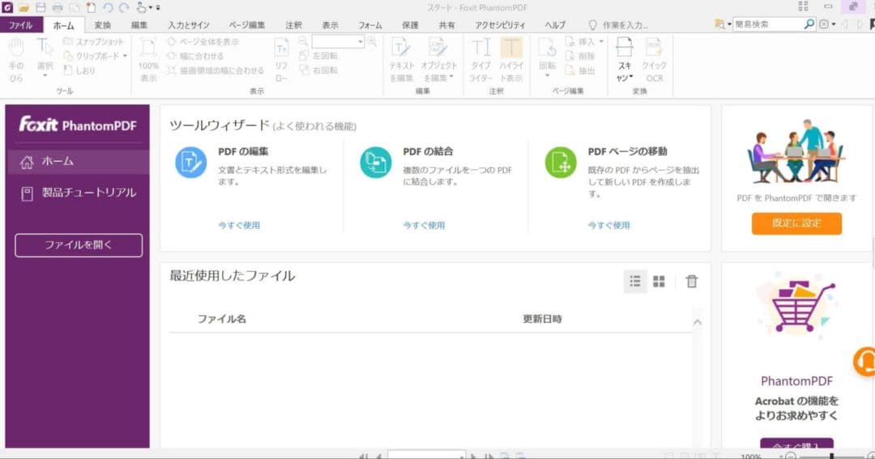Switch recent files to thumbnail grid view
The image size is (875, 459).
[659, 281]
